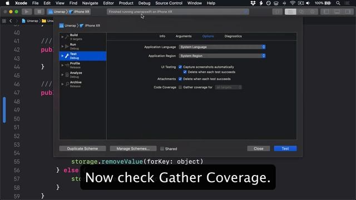This screenshot has height=200, width=356.
Task: Open the library button in toolbar
Action: (x=277, y=12)
